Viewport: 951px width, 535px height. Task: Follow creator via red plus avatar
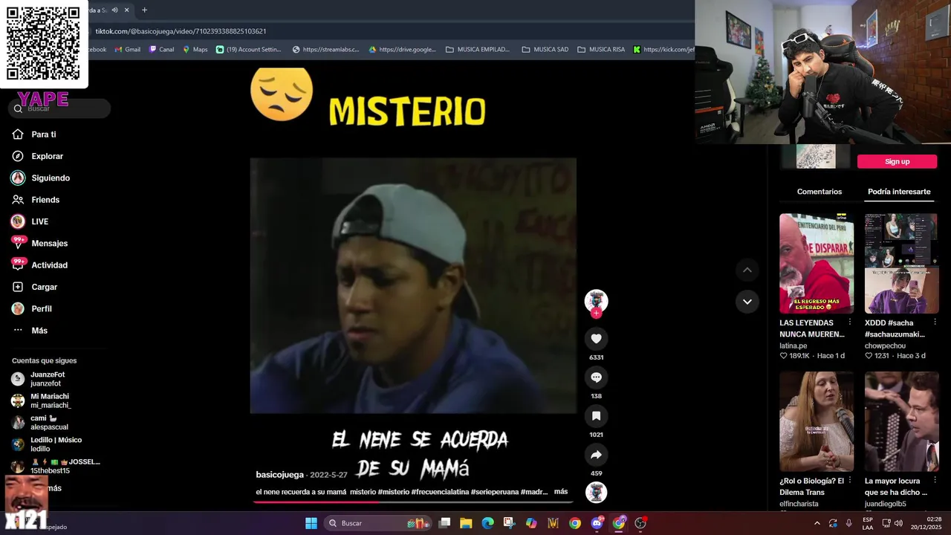point(596,314)
